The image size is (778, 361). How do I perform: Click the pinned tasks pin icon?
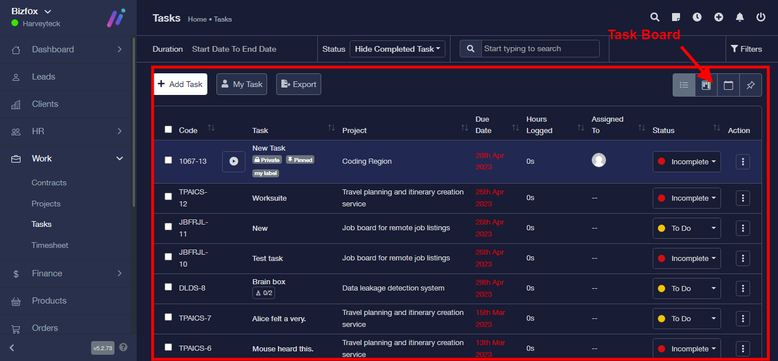751,85
